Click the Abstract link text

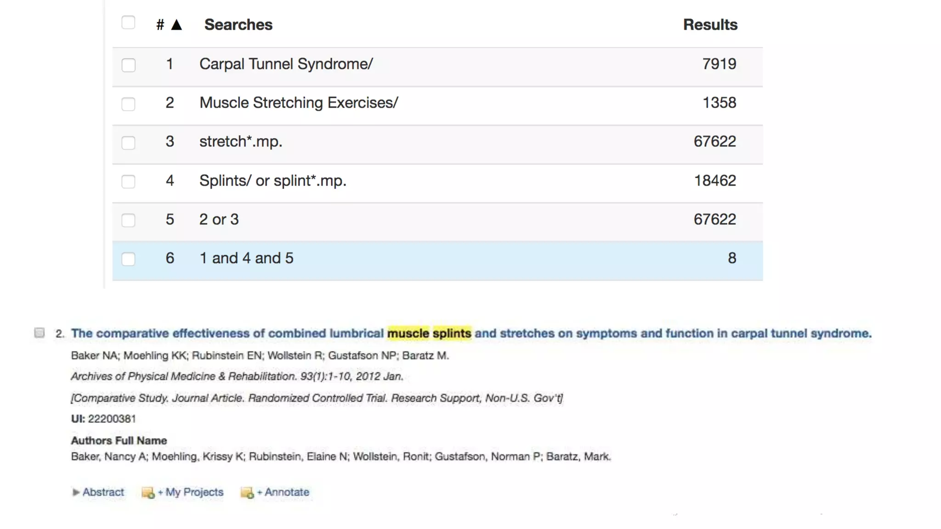103,492
